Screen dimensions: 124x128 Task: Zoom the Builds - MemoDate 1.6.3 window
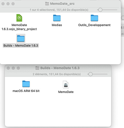tap(18, 68)
